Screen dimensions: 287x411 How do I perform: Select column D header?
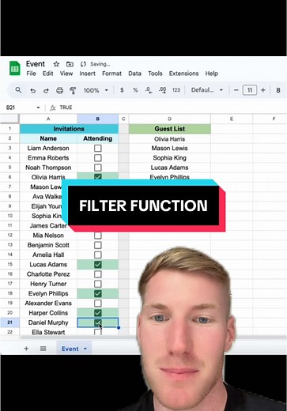(x=169, y=119)
